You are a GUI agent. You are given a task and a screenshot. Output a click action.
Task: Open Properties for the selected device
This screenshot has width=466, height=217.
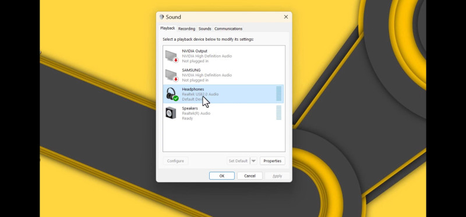click(x=272, y=161)
